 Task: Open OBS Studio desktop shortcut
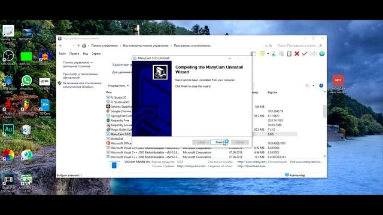(x=8, y=58)
